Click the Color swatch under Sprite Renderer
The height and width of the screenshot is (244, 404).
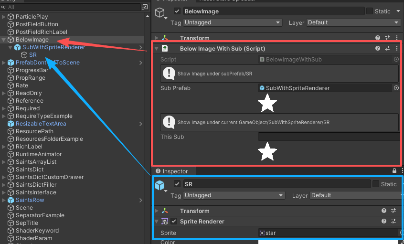coord(331,242)
